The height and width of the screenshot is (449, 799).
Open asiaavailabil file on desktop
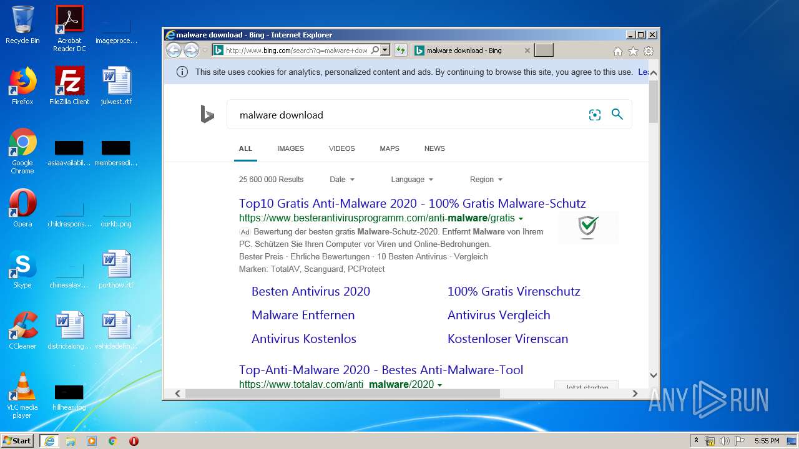[x=69, y=153]
